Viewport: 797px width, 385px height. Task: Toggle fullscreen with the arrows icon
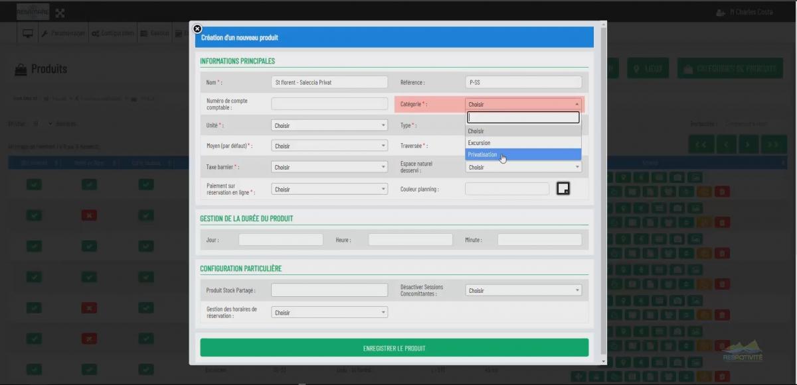[60, 13]
